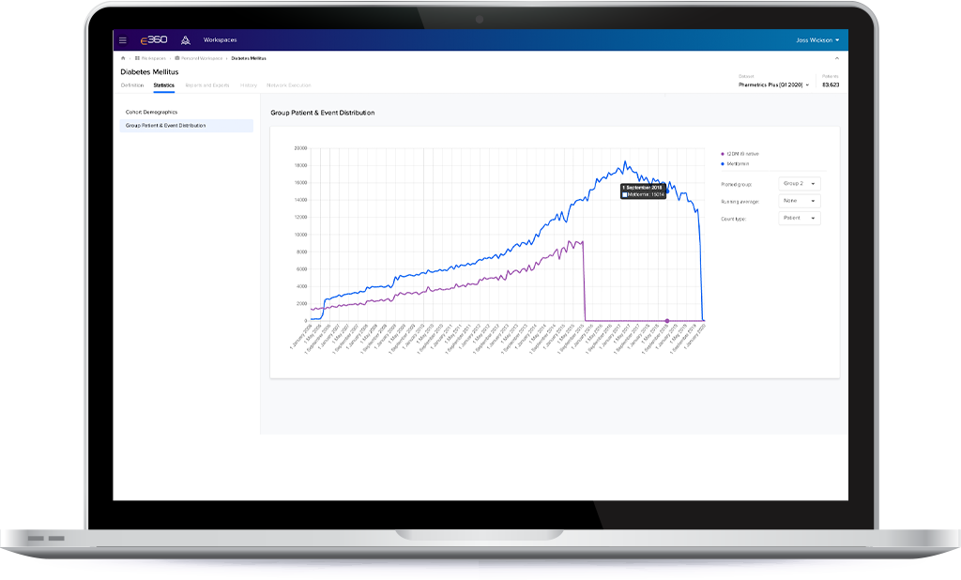Open the hamburger navigation menu
The image size is (961, 580).
click(x=123, y=40)
